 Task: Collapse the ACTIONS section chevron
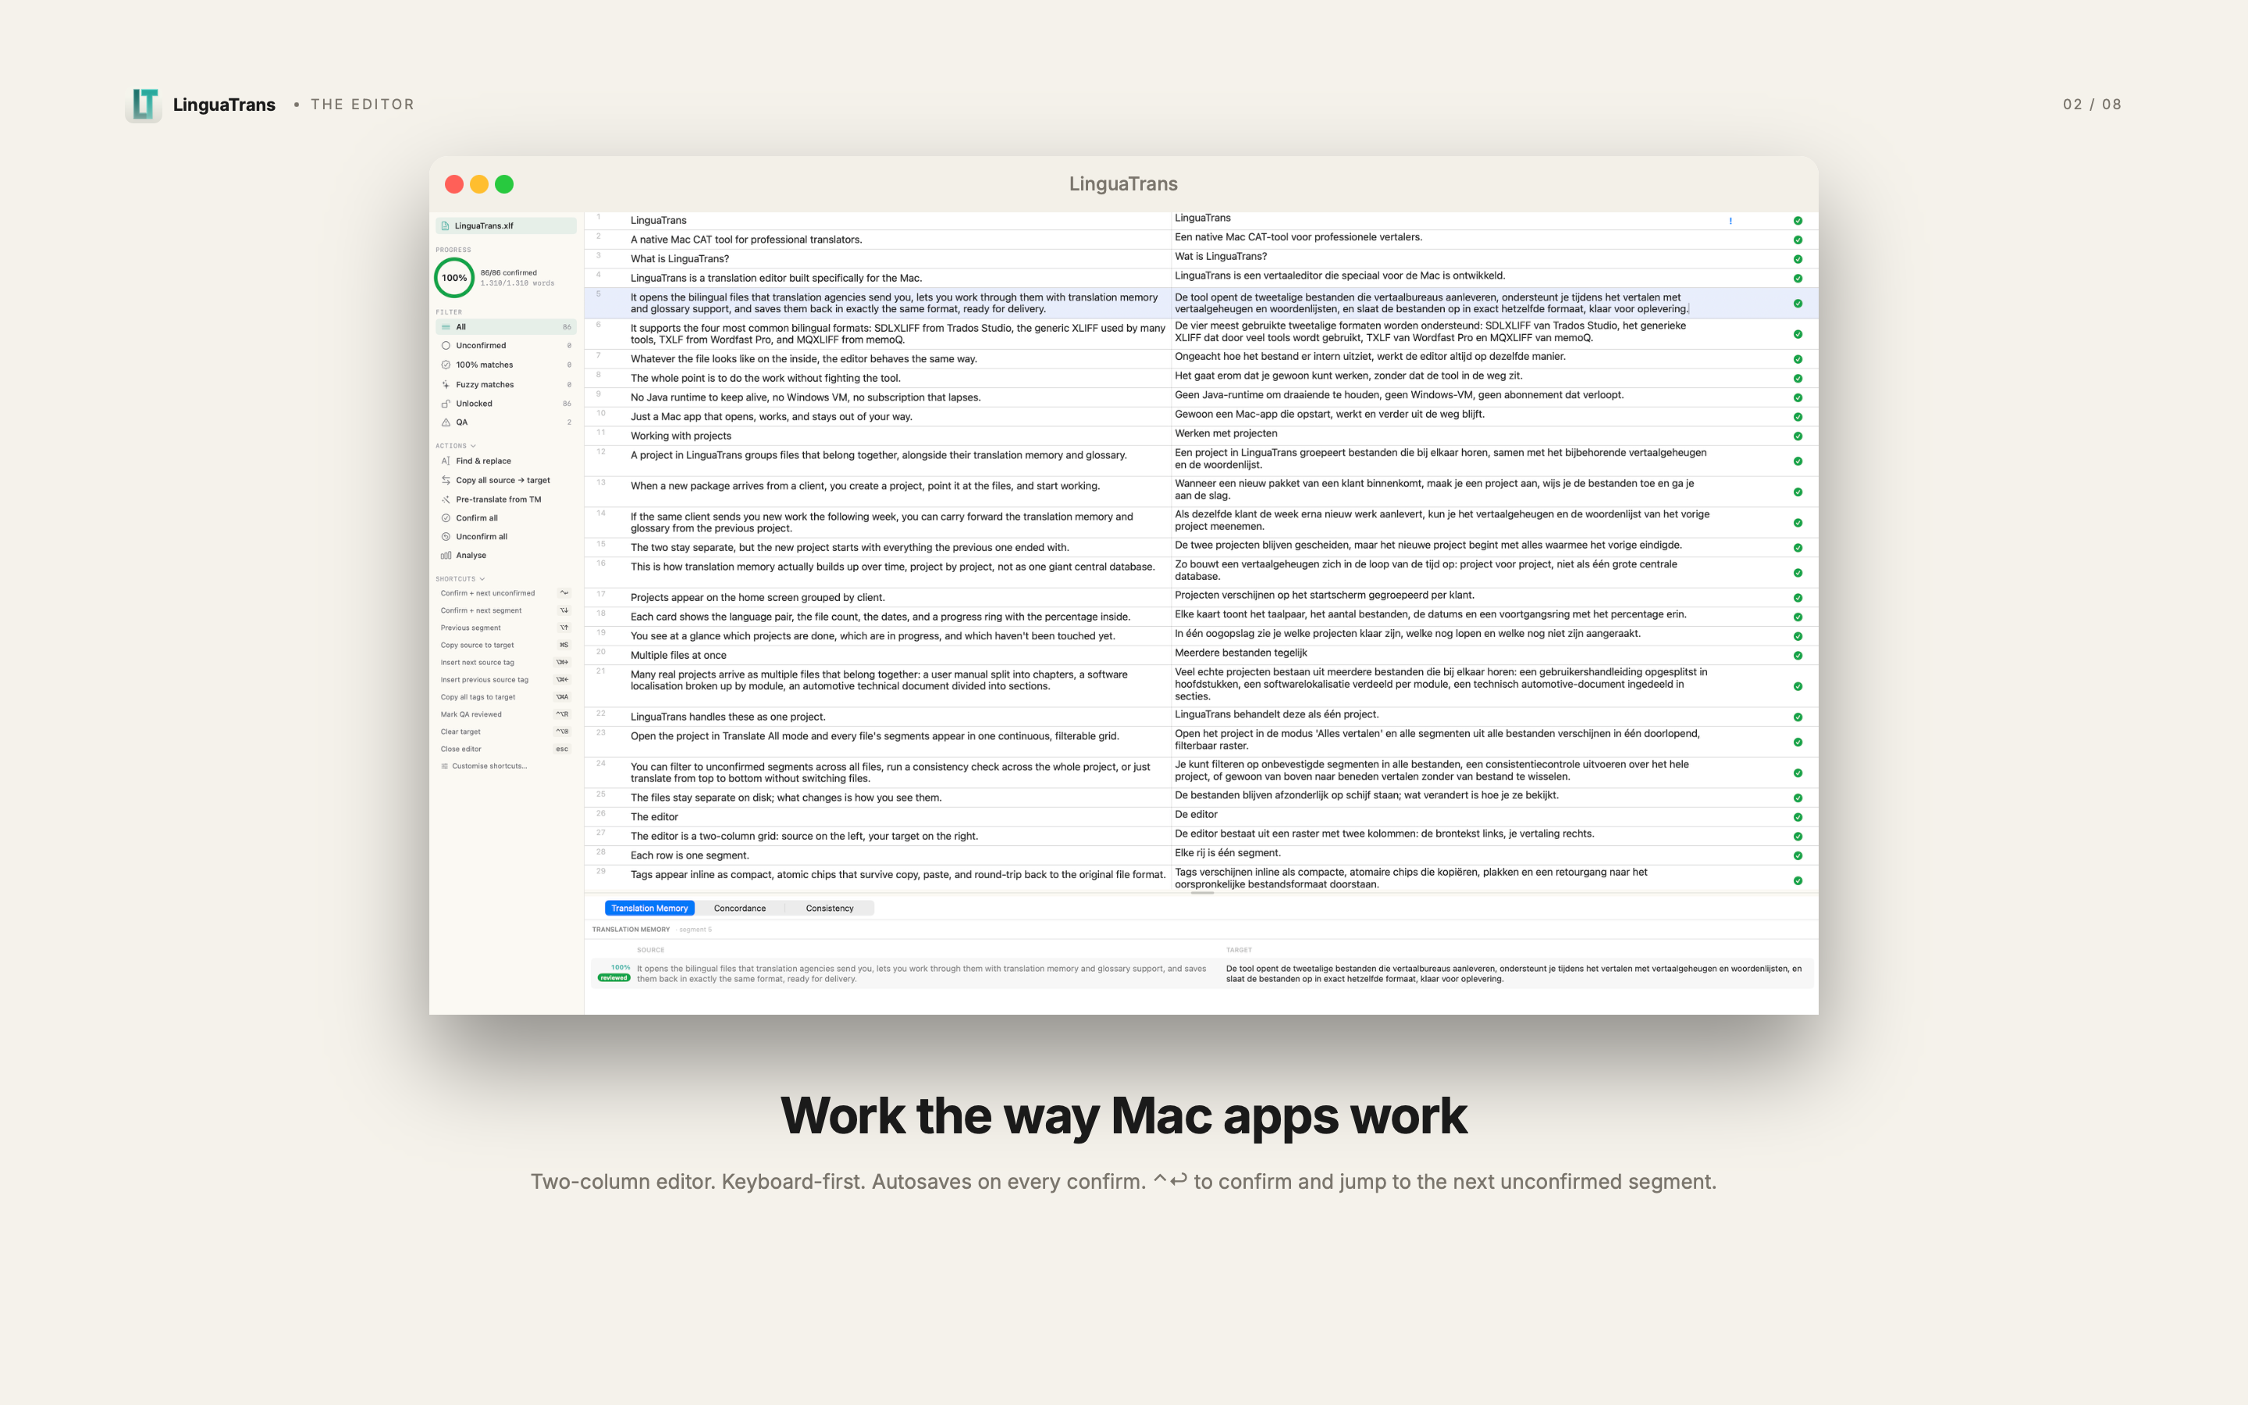473,446
